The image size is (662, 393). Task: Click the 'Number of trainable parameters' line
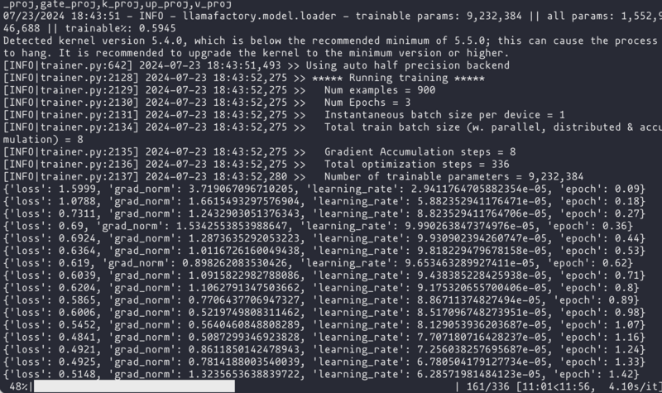click(294, 176)
